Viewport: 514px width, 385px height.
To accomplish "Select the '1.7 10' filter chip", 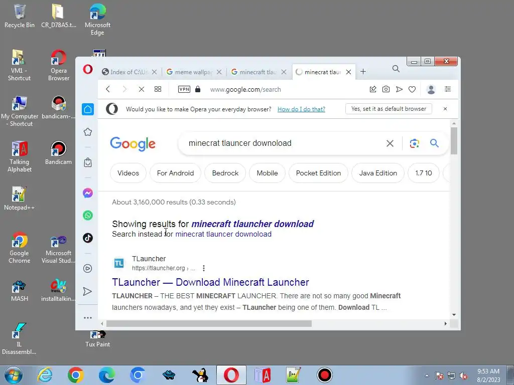I will pyautogui.click(x=424, y=173).
